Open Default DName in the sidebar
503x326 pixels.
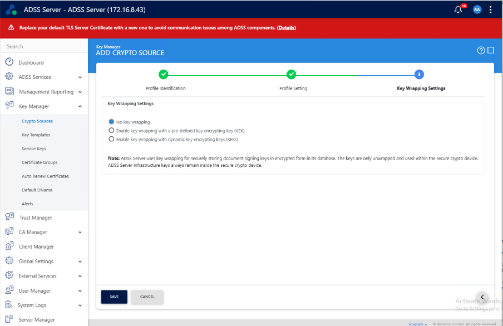click(37, 190)
